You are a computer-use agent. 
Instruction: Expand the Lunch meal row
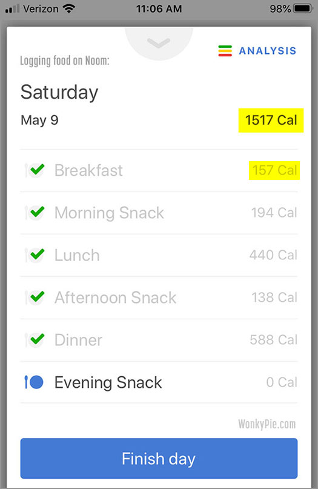pyautogui.click(x=159, y=255)
